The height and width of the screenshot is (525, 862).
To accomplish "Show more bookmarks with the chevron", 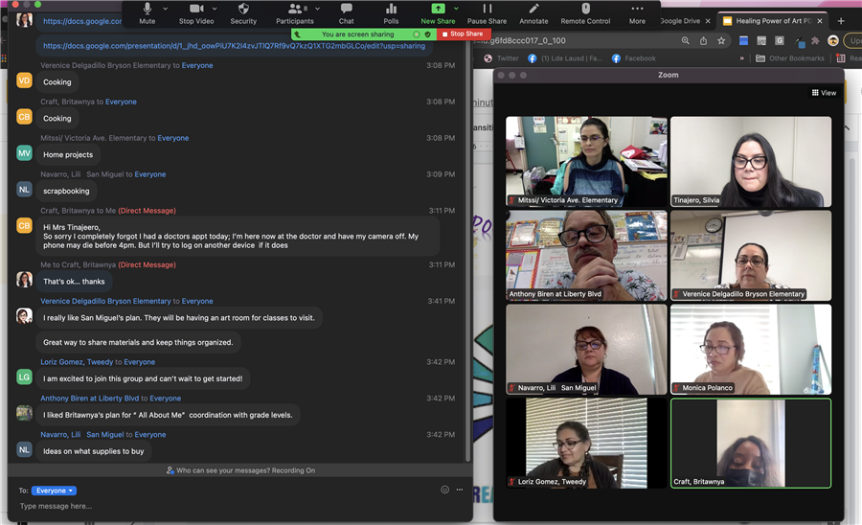I will pyautogui.click(x=742, y=58).
